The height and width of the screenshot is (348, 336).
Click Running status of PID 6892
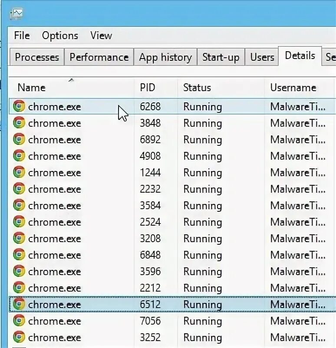click(x=203, y=140)
